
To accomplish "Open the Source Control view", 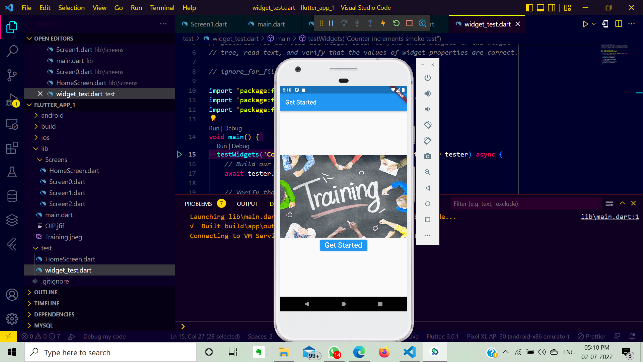I will click(12, 75).
